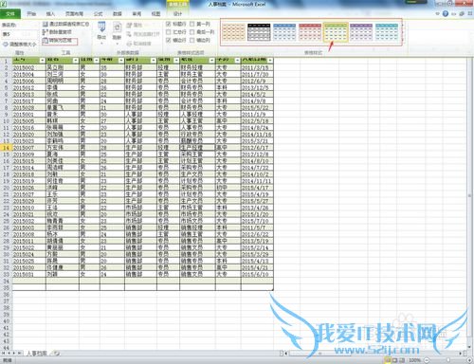Image resolution: width=474 pixels, height=364 pixels.
Task: Open filter dropdown for 职务 column
Action: tap(176, 60)
